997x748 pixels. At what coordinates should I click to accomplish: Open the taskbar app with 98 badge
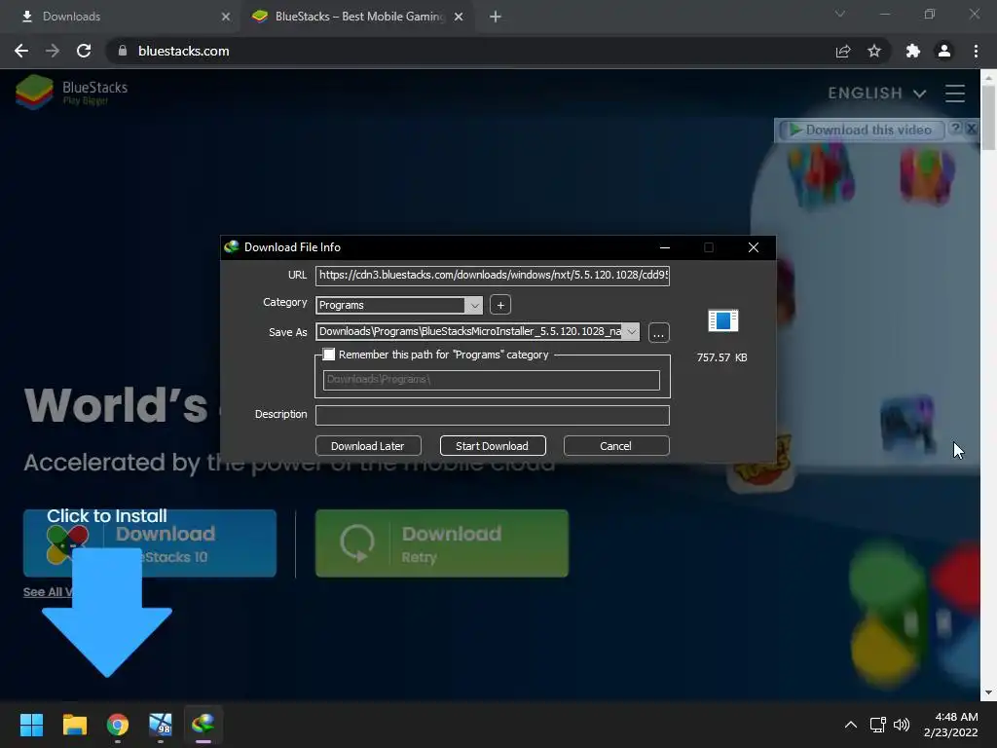pos(161,725)
